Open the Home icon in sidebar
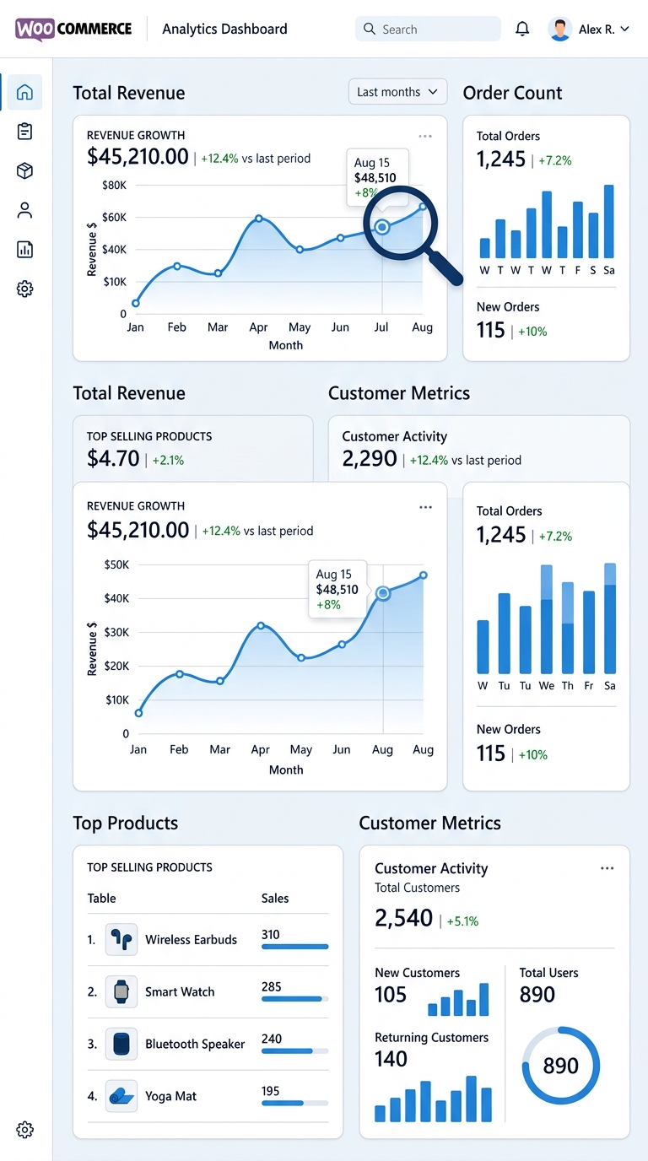 click(x=24, y=92)
